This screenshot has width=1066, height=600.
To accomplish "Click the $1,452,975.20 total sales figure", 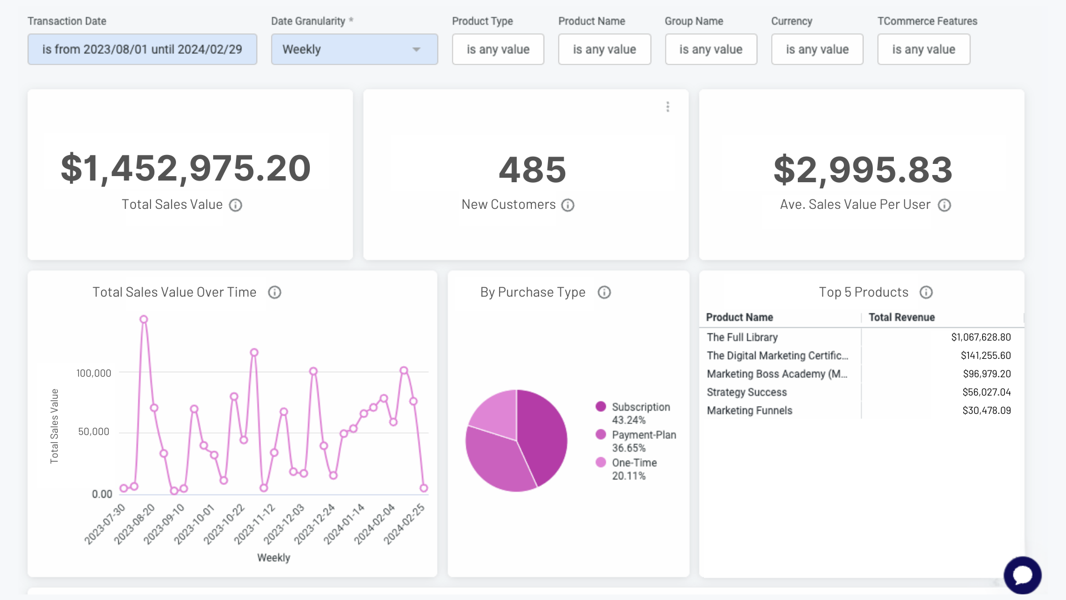I will click(185, 168).
